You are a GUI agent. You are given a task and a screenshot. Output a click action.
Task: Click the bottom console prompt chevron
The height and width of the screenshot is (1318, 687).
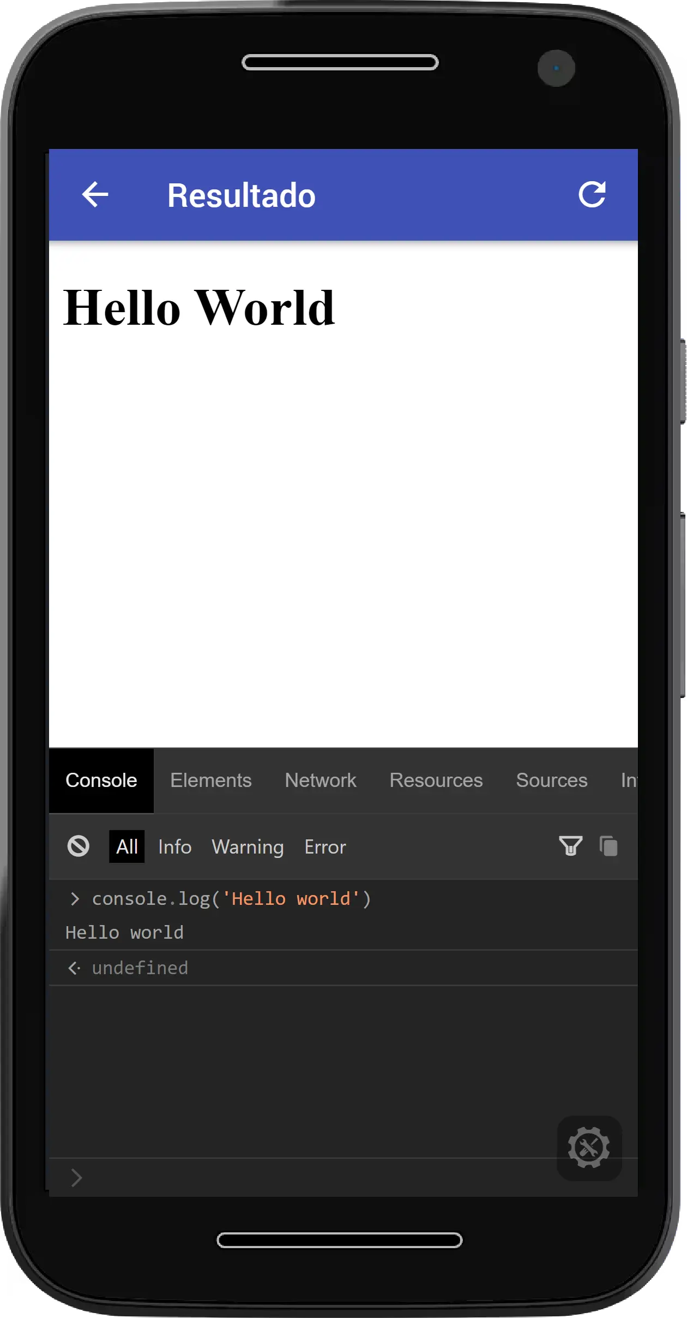[77, 1178]
